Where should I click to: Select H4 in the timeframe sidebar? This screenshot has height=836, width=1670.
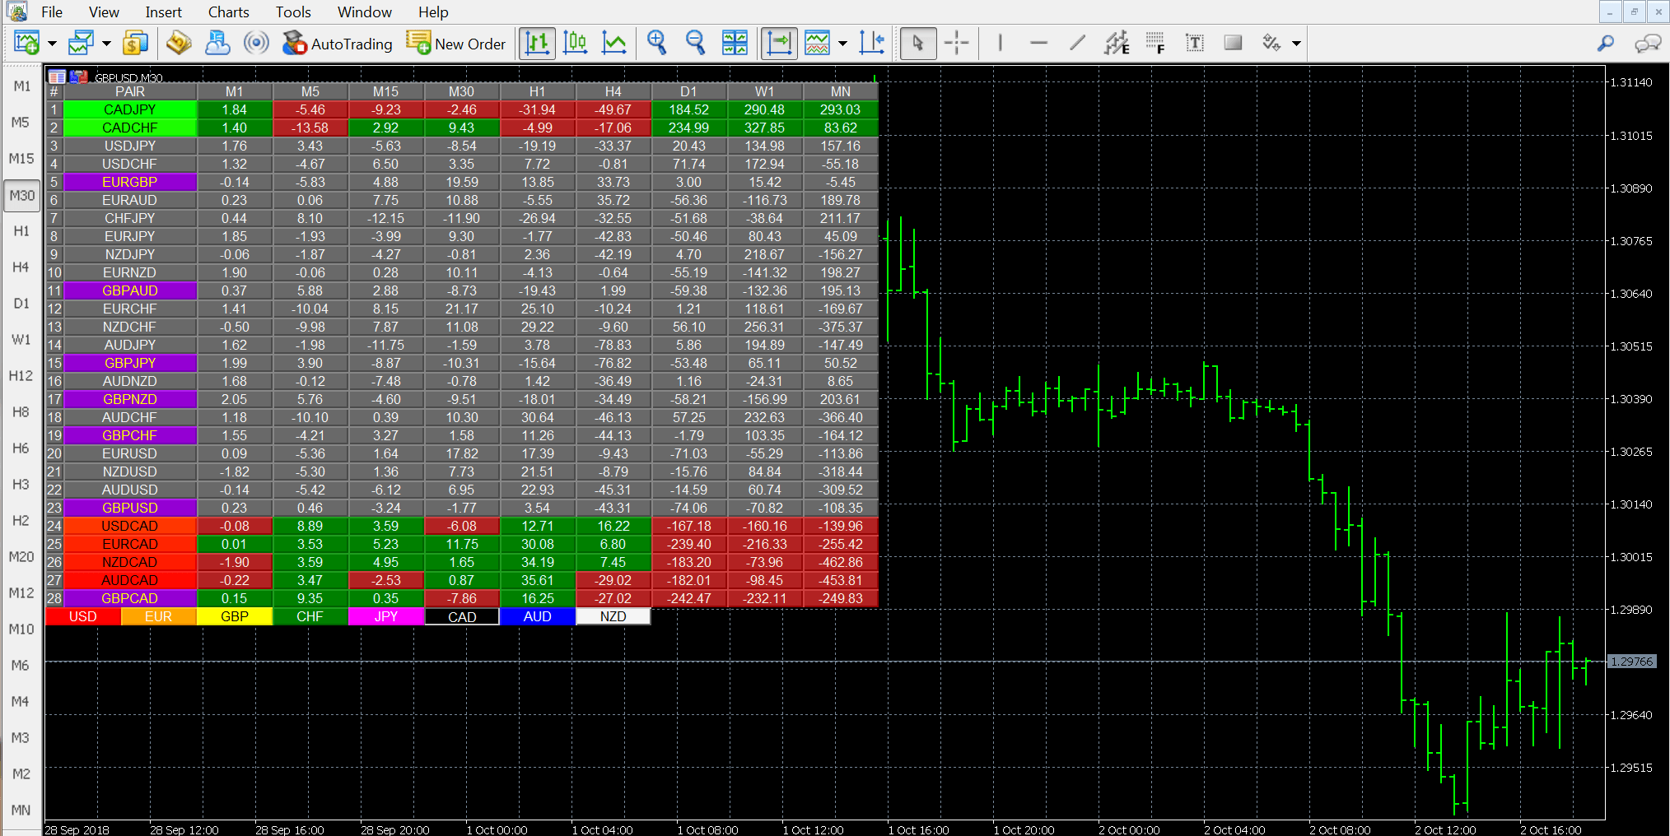(22, 267)
